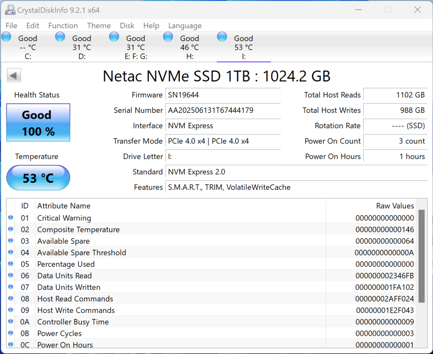This screenshot has width=433, height=354.
Task: Click the Critical Warning status indicator dot
Action: [11, 218]
